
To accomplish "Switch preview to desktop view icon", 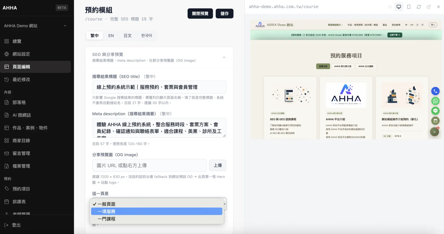I will click(x=399, y=7).
